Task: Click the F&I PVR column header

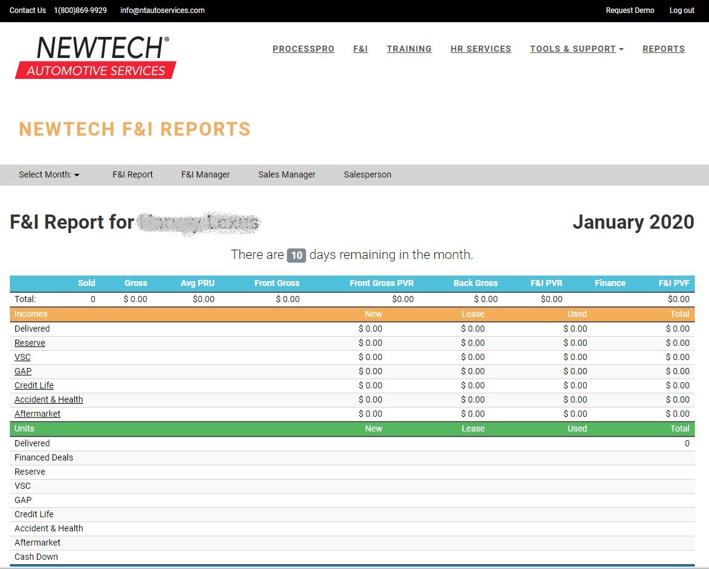Action: click(x=546, y=283)
